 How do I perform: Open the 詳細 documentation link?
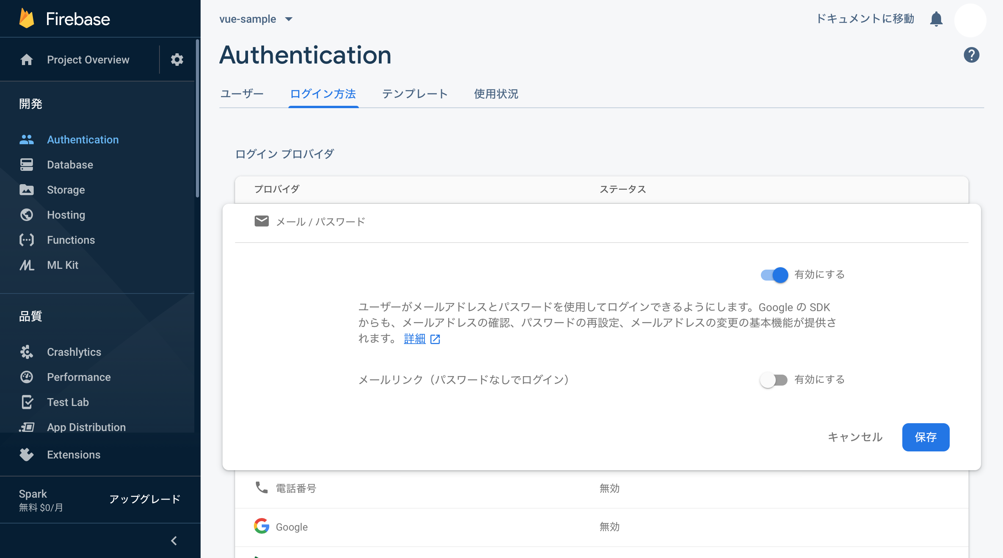[414, 339]
